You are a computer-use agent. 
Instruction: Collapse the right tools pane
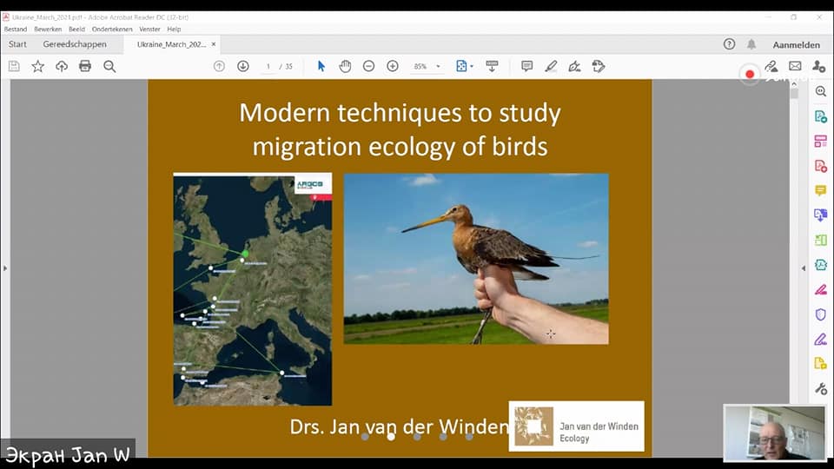pyautogui.click(x=804, y=268)
